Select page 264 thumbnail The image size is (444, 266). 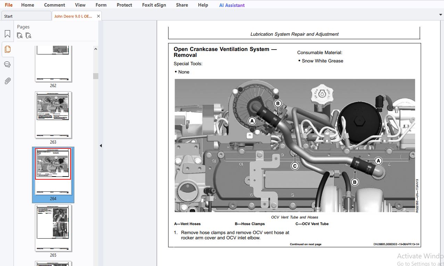(x=53, y=172)
